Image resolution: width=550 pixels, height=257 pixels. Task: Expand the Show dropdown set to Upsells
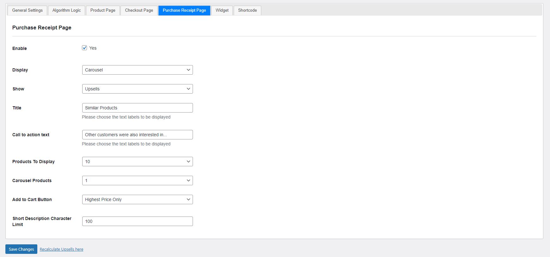137,89
